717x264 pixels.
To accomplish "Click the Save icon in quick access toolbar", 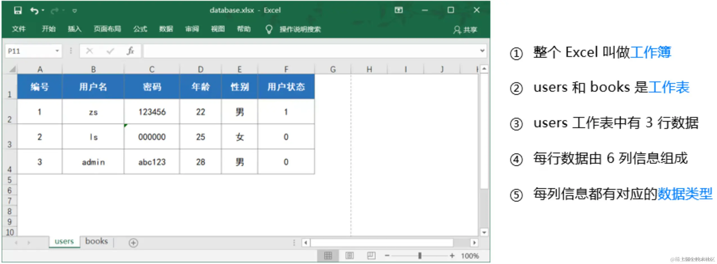I will [17, 10].
